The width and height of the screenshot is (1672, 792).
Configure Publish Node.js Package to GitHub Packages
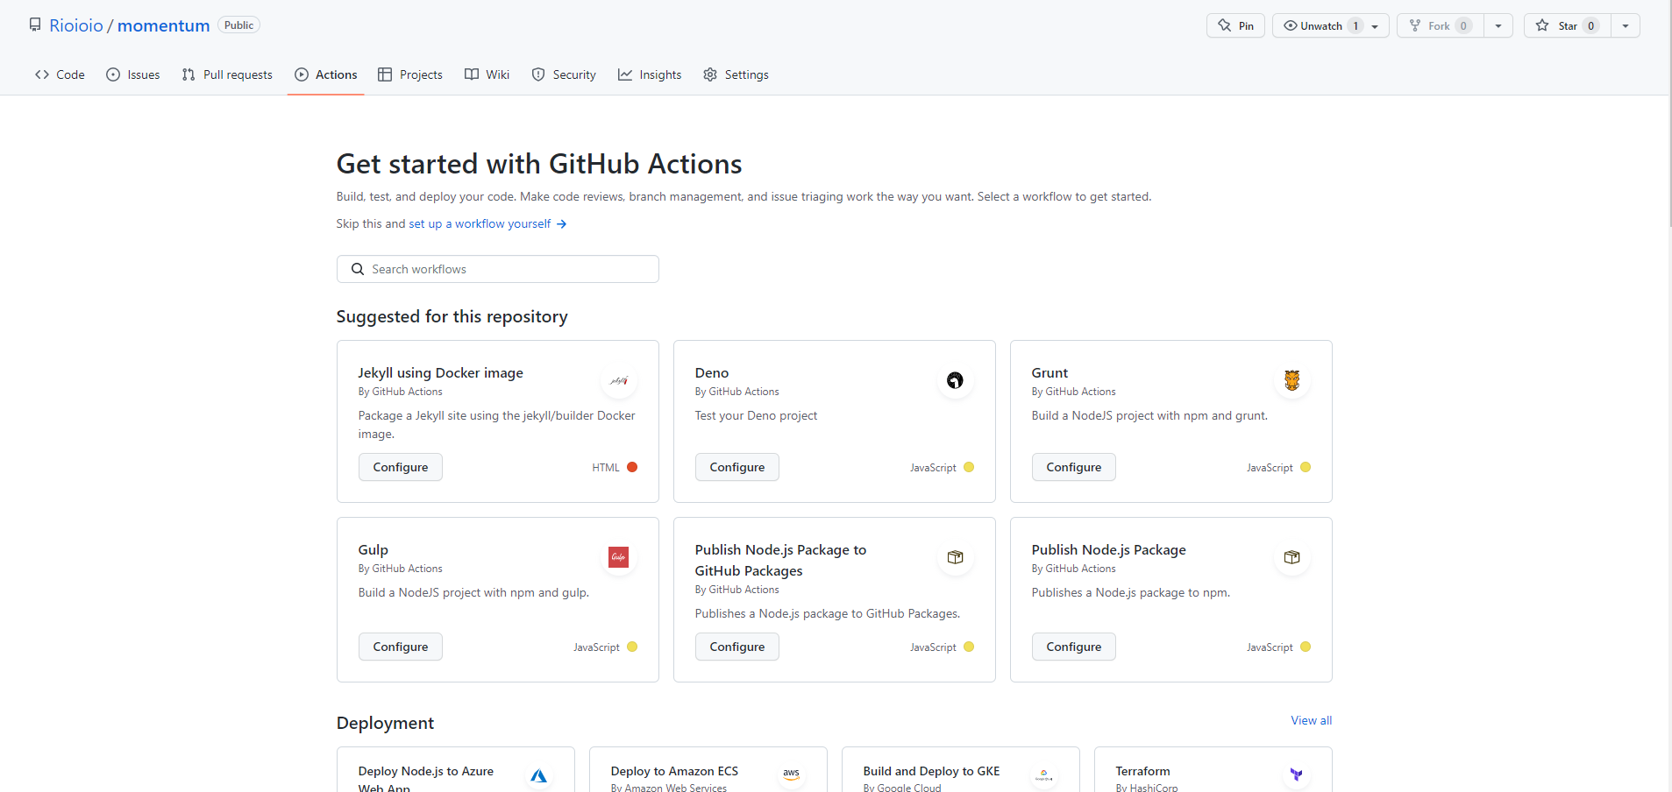coord(737,647)
